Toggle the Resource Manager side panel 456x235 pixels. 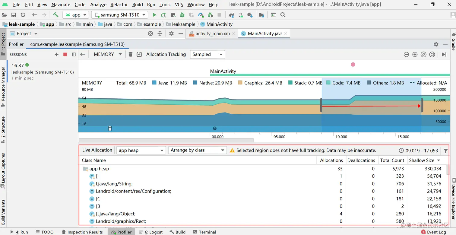pos(3,87)
